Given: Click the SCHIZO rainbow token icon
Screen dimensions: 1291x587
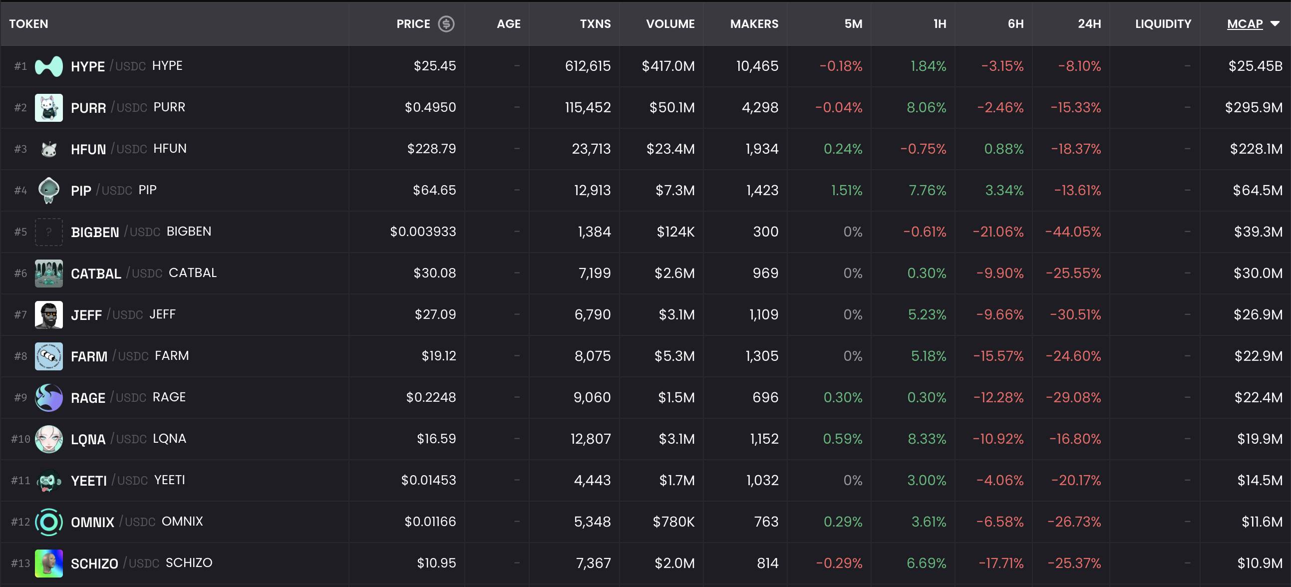Looking at the screenshot, I should [x=48, y=564].
